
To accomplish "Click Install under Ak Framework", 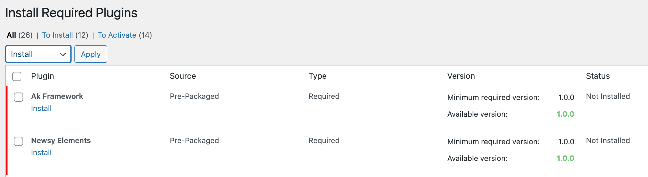I will click(41, 108).
